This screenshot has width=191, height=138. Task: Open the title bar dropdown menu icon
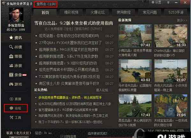coord(168,3)
